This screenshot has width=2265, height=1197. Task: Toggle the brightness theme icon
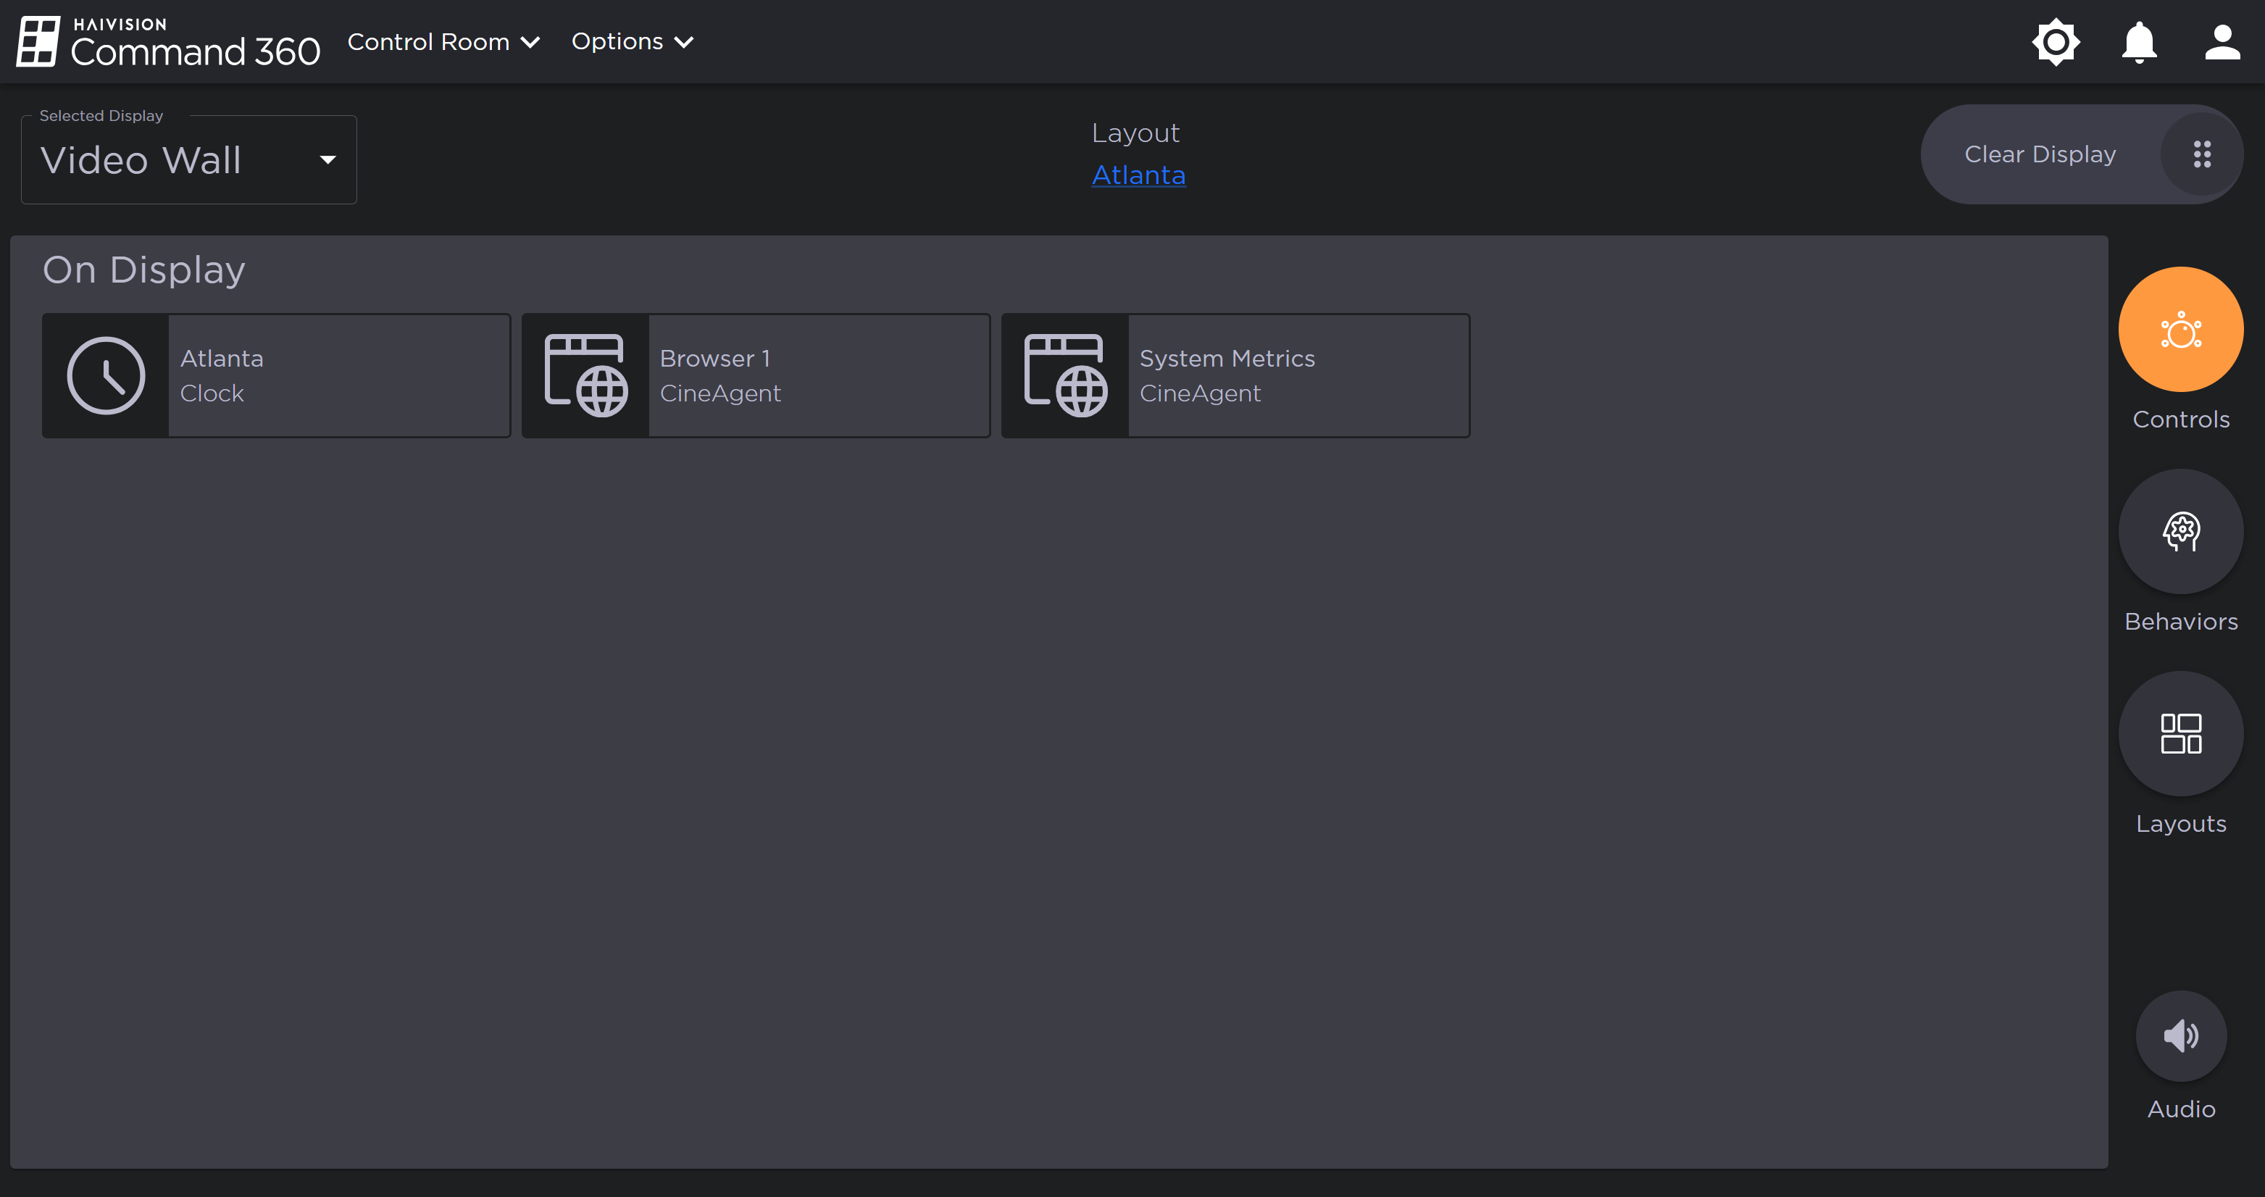pyautogui.click(x=2056, y=42)
